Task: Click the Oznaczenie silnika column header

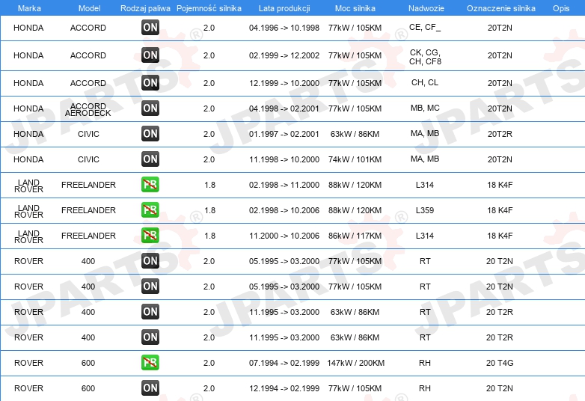Action: pyautogui.click(x=501, y=8)
